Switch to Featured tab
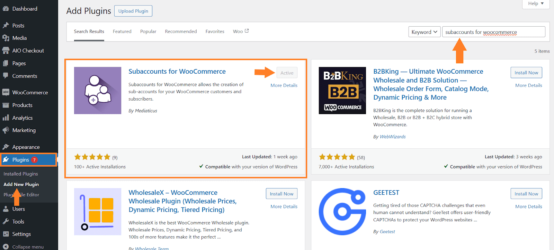554x250 pixels. pos(122,31)
